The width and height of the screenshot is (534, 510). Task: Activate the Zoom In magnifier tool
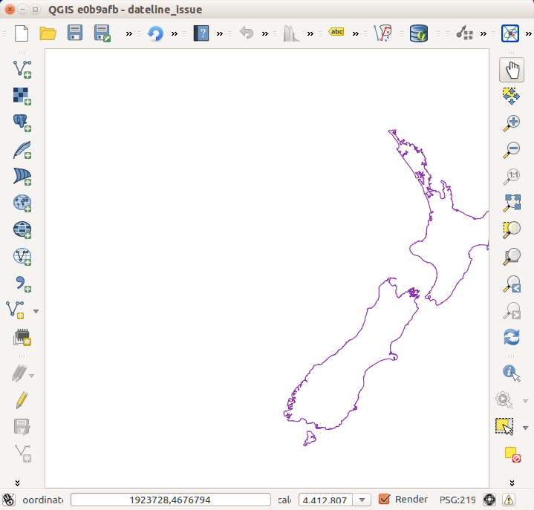click(511, 122)
